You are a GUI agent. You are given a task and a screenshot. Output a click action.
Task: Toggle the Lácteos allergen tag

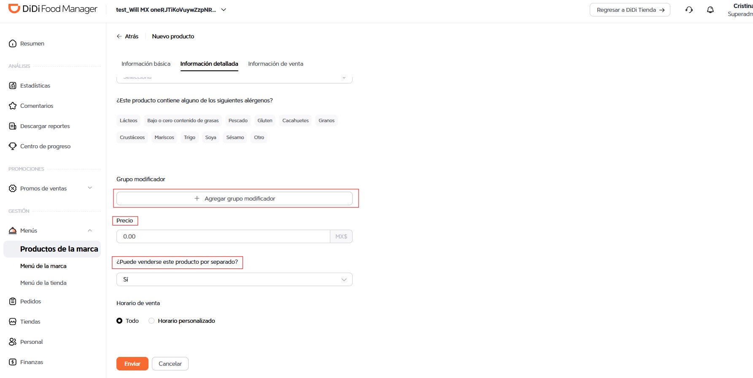[129, 121]
